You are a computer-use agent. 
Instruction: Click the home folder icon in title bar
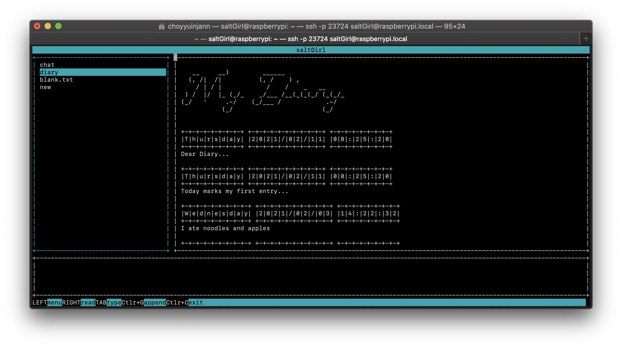coord(161,26)
